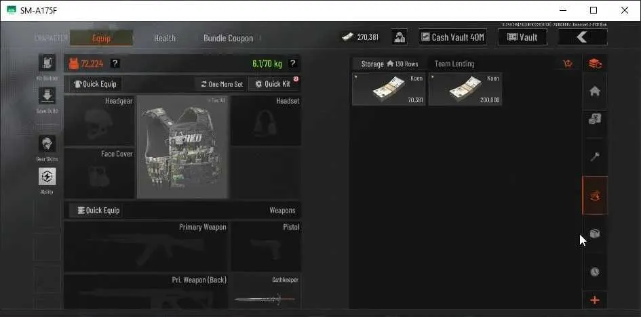
Task: Switch to the Equip tab
Action: click(x=101, y=38)
